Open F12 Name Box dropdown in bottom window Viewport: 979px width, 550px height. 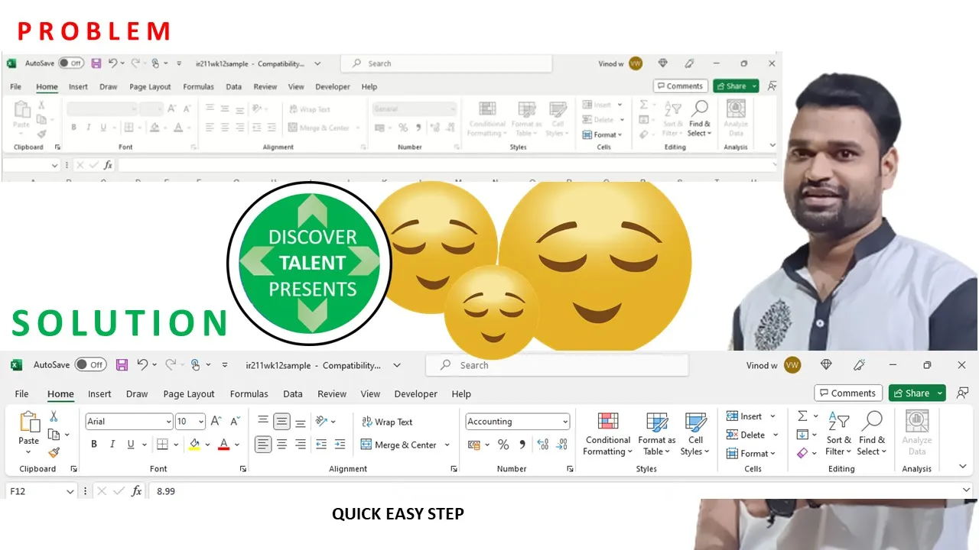point(70,491)
